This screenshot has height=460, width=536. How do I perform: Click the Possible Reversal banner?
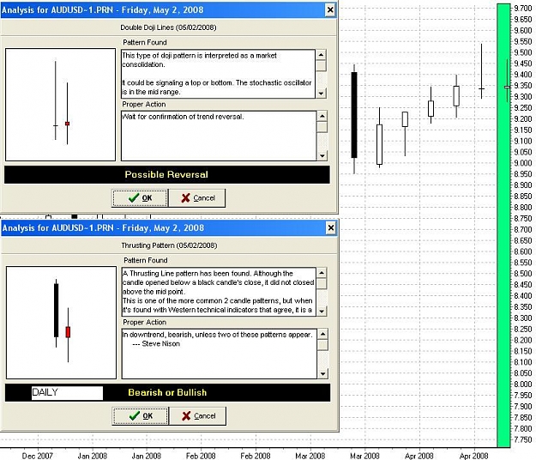pos(167,174)
